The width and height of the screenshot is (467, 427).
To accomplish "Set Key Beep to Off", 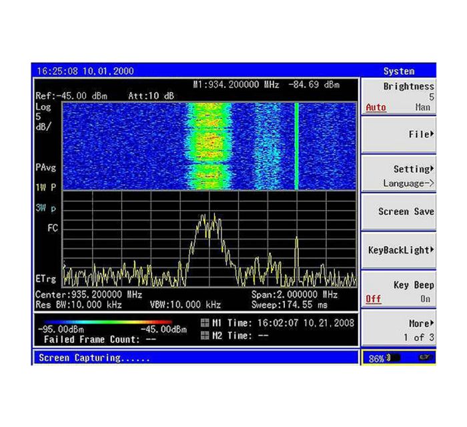I will click(x=374, y=299).
